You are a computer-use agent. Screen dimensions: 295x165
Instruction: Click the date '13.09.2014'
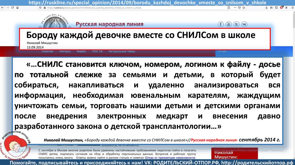click(x=35, y=47)
